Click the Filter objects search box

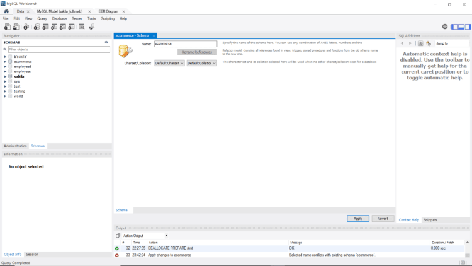(x=59, y=49)
